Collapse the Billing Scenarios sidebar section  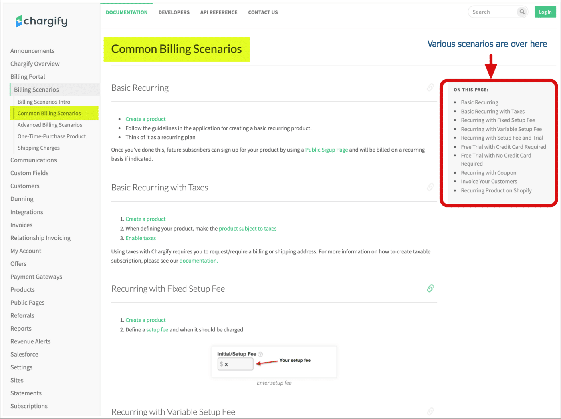coord(36,89)
